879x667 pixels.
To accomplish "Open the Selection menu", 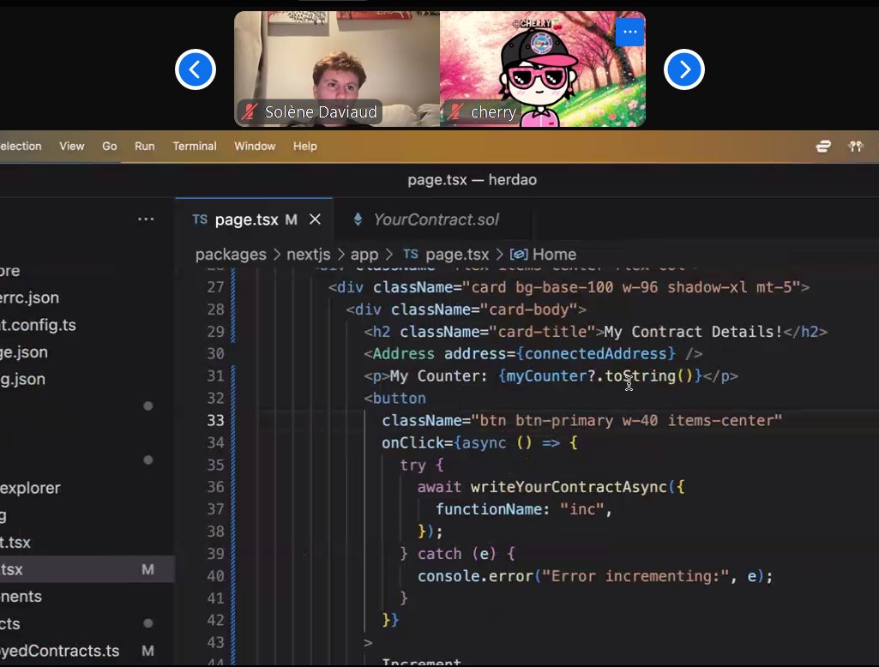I will [x=21, y=147].
